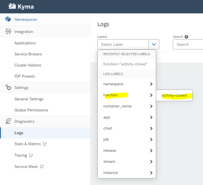Select activity-closed from function submenu

coord(174,95)
